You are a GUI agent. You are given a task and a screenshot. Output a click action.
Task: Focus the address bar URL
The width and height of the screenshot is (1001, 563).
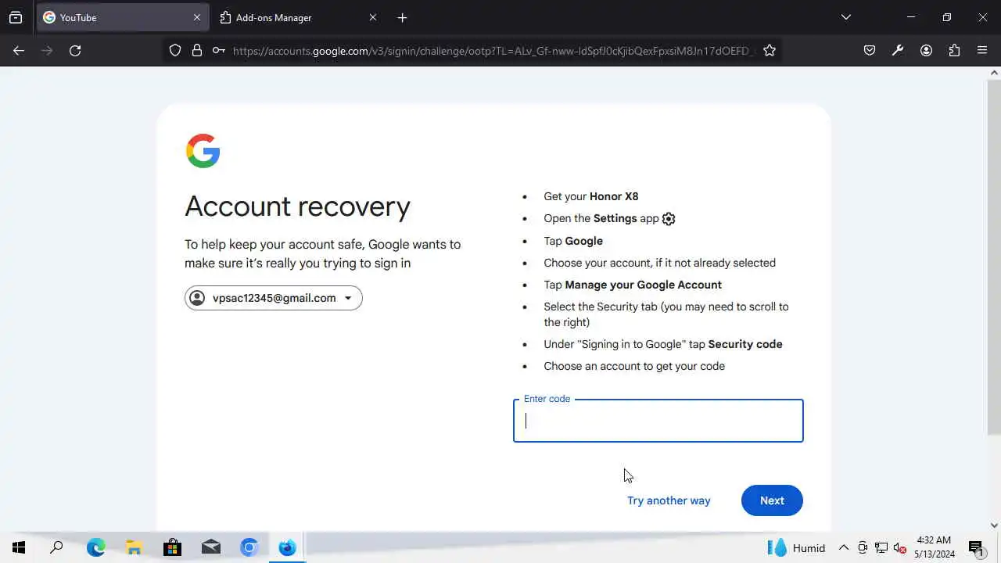[493, 50]
